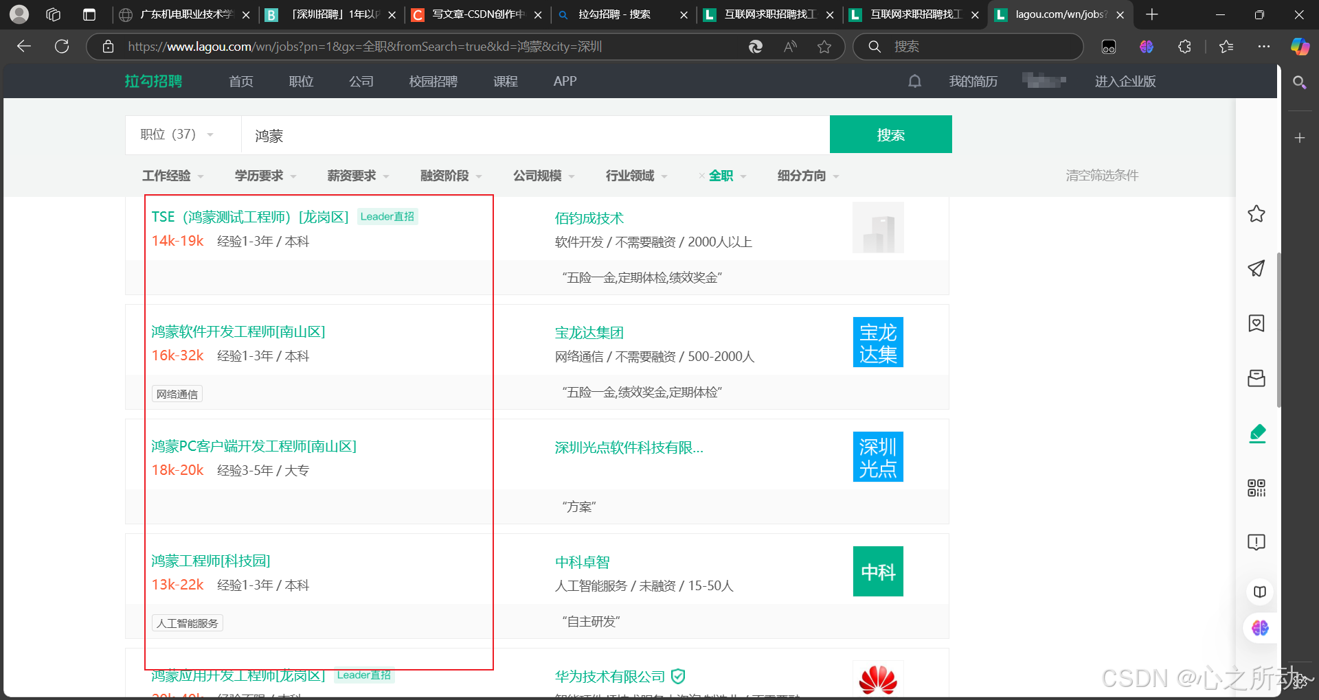Screen dimensions: 1319x700
Task: Expand the 工作经验 filter dropdown
Action: coord(173,176)
